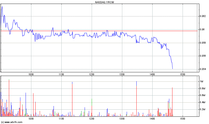Click the 0.056 price axis label
Viewport: 209px width, 124px height.
pyautogui.click(x=203, y=56)
